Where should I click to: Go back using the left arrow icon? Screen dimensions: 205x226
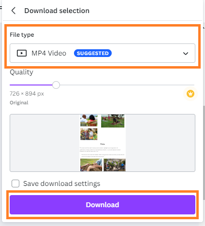coord(14,11)
